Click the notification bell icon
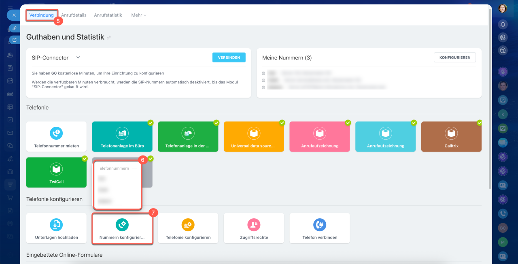This screenshot has height=264, width=518. [503, 25]
